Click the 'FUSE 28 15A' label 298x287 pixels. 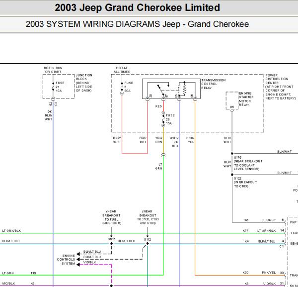(170, 119)
